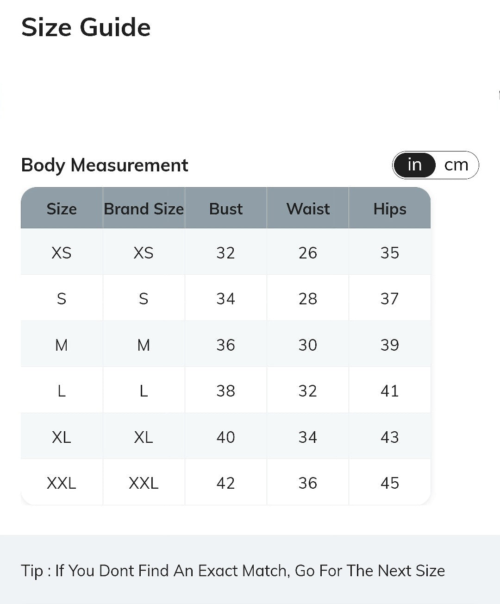500x604 pixels.
Task: Click the Size Guide heading
Action: pyautogui.click(x=86, y=27)
